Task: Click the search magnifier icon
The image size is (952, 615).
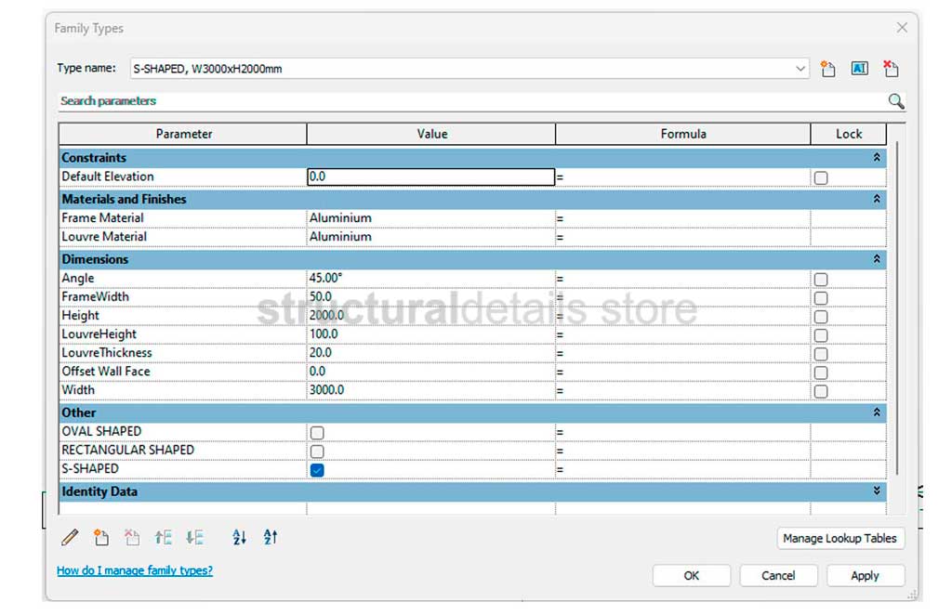Action: pos(896,101)
